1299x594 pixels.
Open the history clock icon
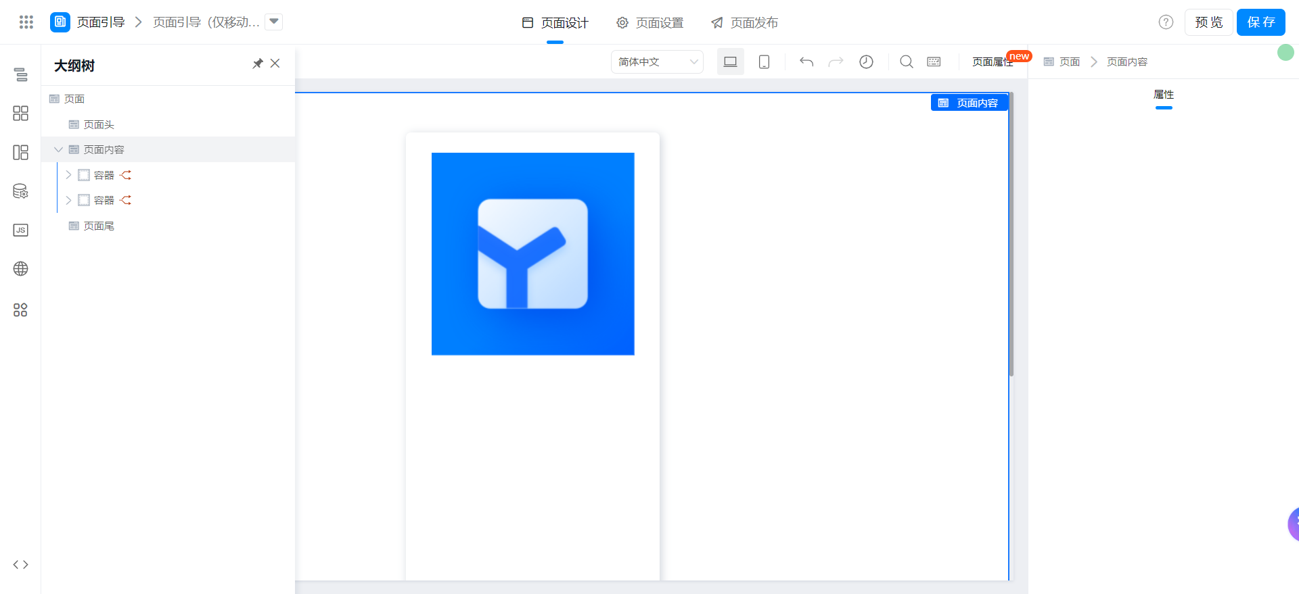[866, 61]
